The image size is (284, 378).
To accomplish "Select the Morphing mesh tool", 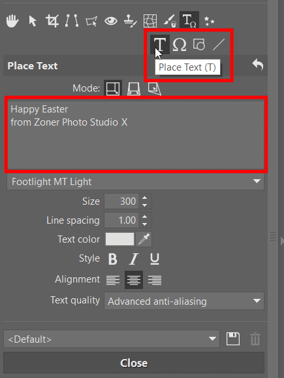I will (150, 21).
